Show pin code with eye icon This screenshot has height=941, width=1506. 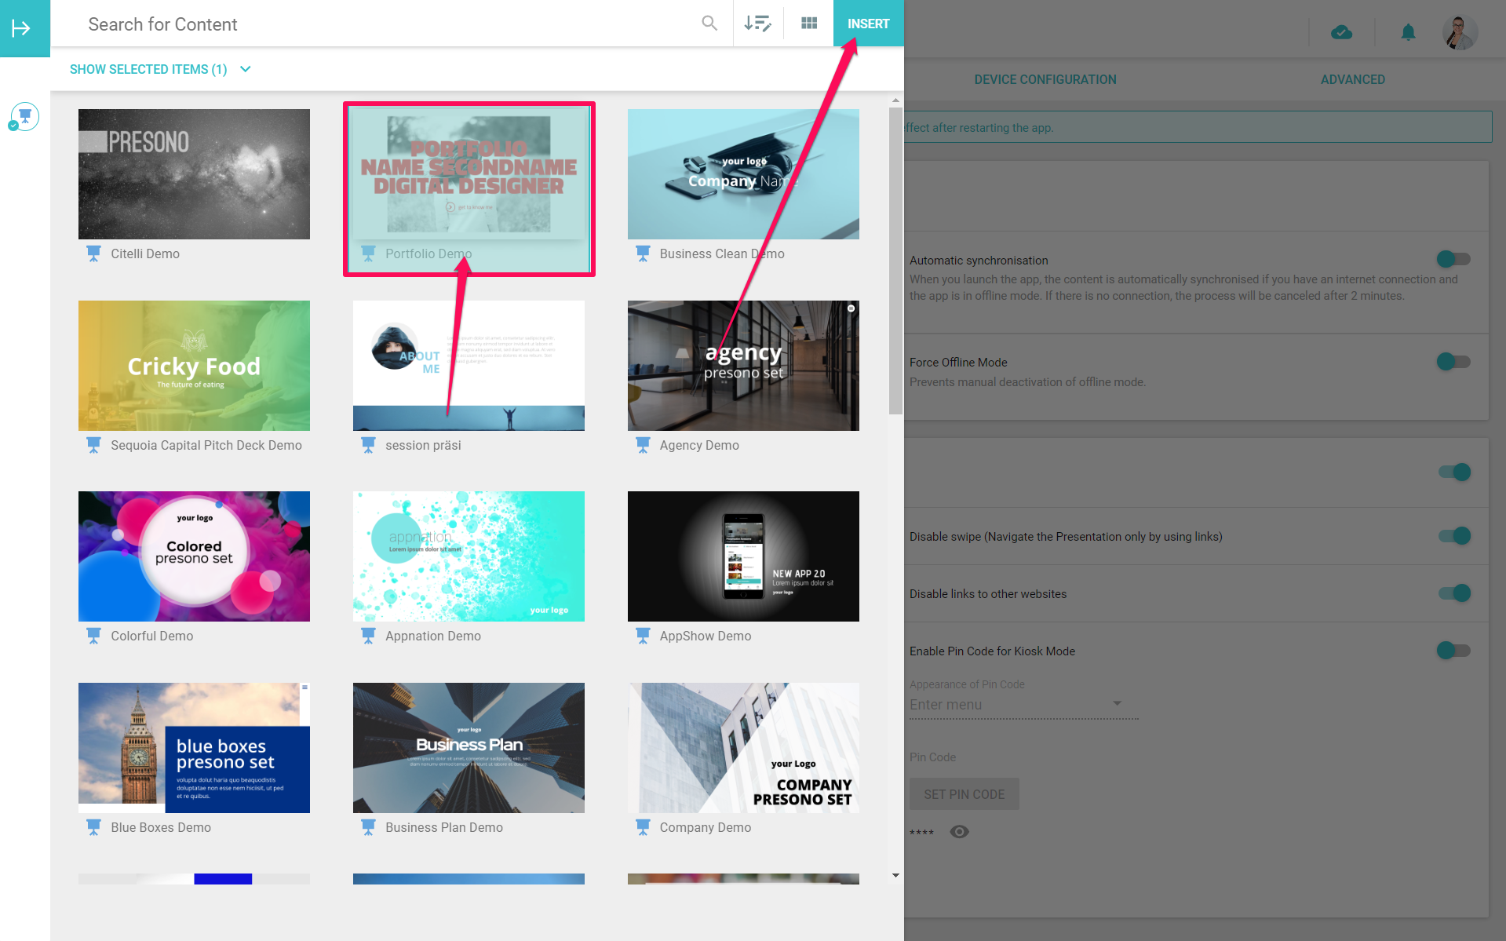(959, 832)
